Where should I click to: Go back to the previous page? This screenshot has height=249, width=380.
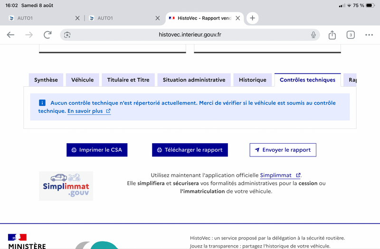click(10, 35)
